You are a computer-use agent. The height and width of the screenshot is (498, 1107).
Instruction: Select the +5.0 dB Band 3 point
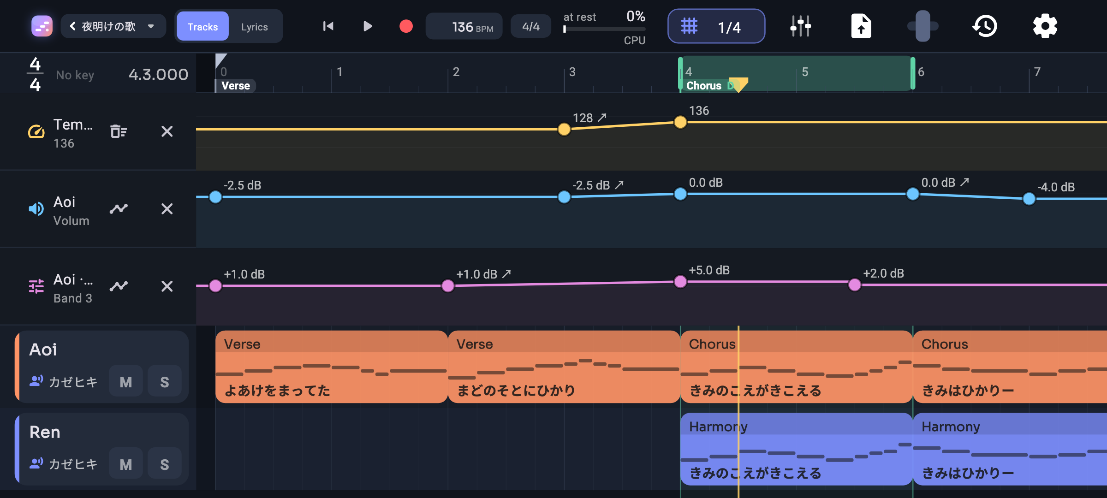680,281
